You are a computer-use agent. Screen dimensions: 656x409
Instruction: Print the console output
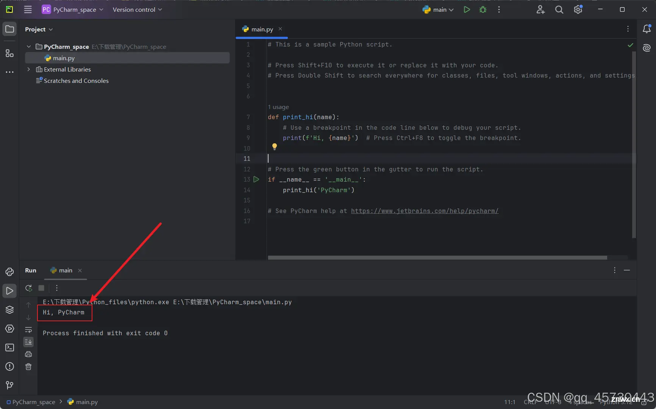(28, 354)
